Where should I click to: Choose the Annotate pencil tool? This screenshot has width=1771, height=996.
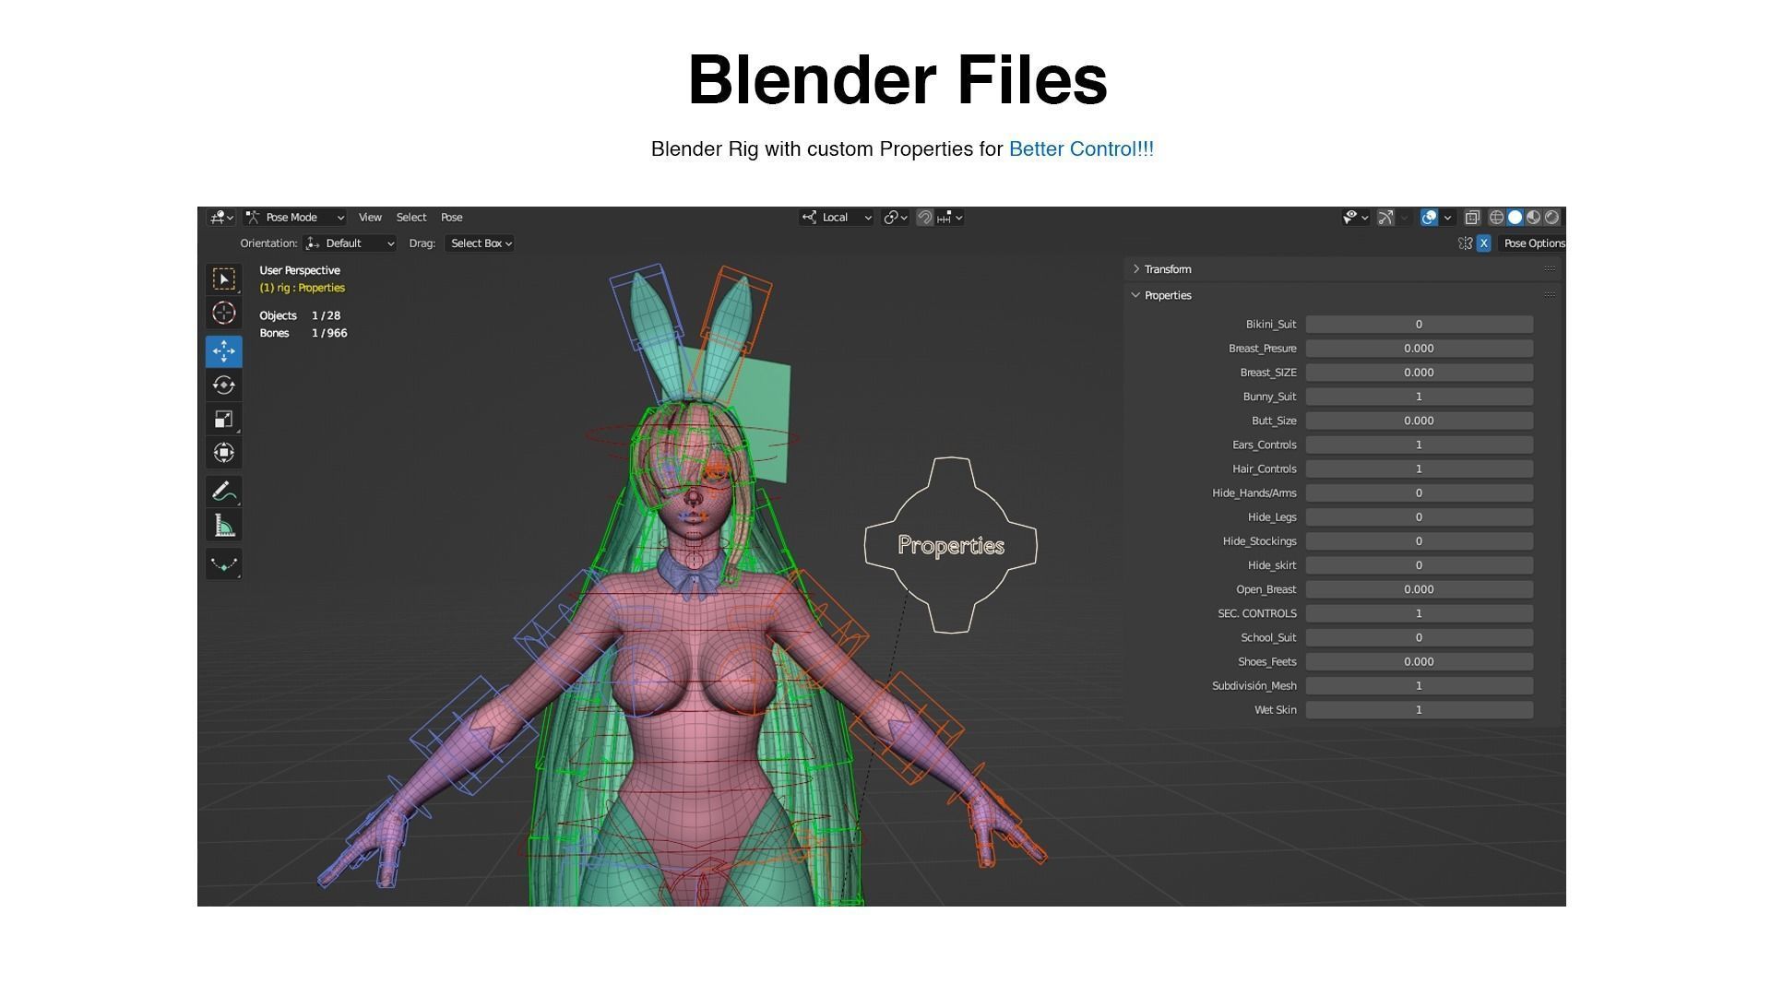tap(223, 492)
